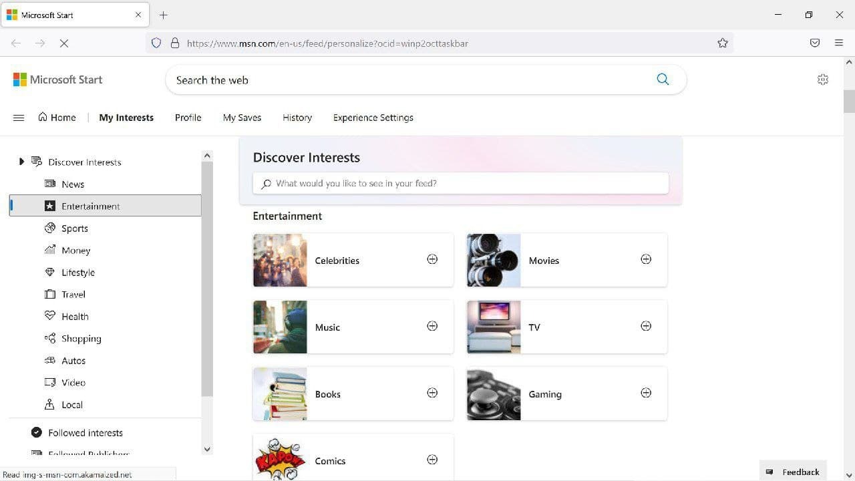The width and height of the screenshot is (855, 481).
Task: Select the Video sidebar category
Action: click(x=105, y=382)
